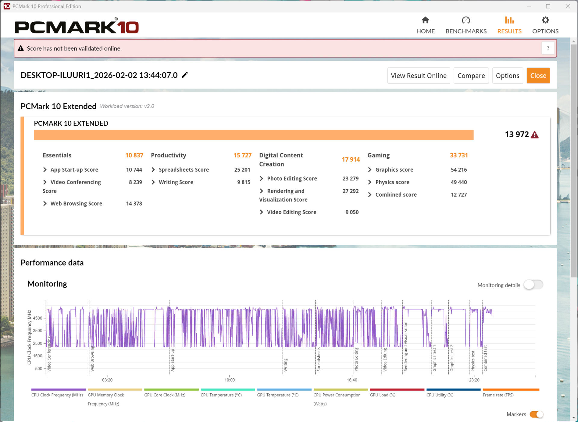Open Benchmarks via gauge icon

coord(466,20)
